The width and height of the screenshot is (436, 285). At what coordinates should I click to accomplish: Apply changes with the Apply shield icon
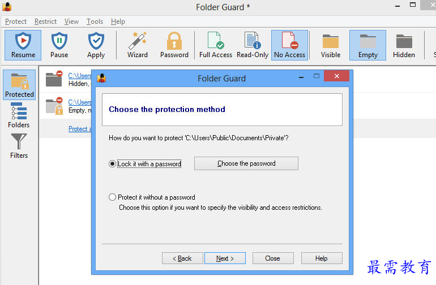[x=96, y=45]
